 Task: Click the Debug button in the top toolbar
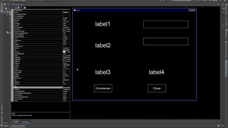click(213, 1)
